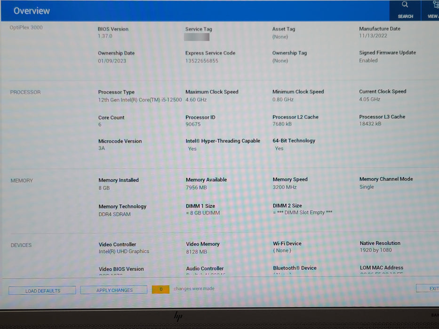
Task: Select BIOS Version value 1.37.0
Action: coord(105,36)
